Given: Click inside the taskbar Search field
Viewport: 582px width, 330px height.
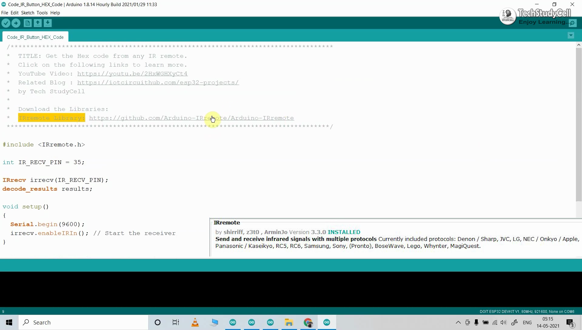Looking at the screenshot, I should click(x=82, y=322).
